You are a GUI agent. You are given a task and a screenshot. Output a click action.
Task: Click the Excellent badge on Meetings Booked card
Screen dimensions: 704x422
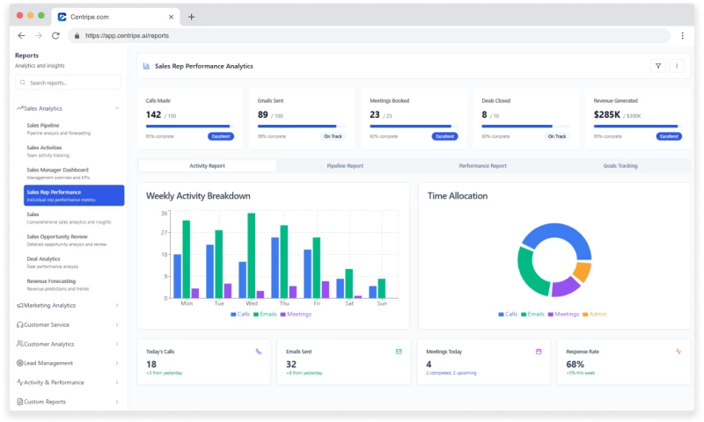coord(445,136)
